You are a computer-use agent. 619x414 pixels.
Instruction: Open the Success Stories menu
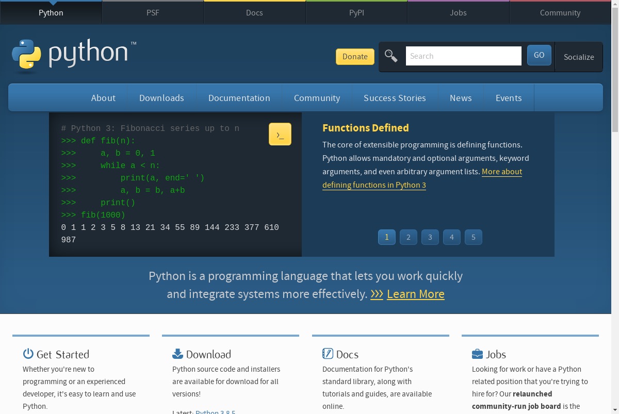pos(395,98)
